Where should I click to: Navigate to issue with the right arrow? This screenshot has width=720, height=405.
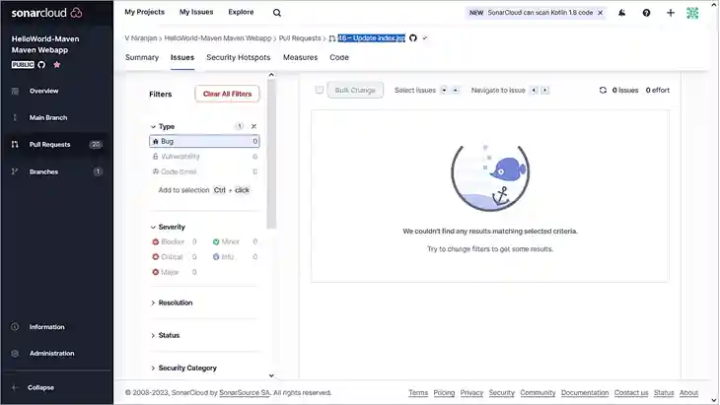point(544,91)
